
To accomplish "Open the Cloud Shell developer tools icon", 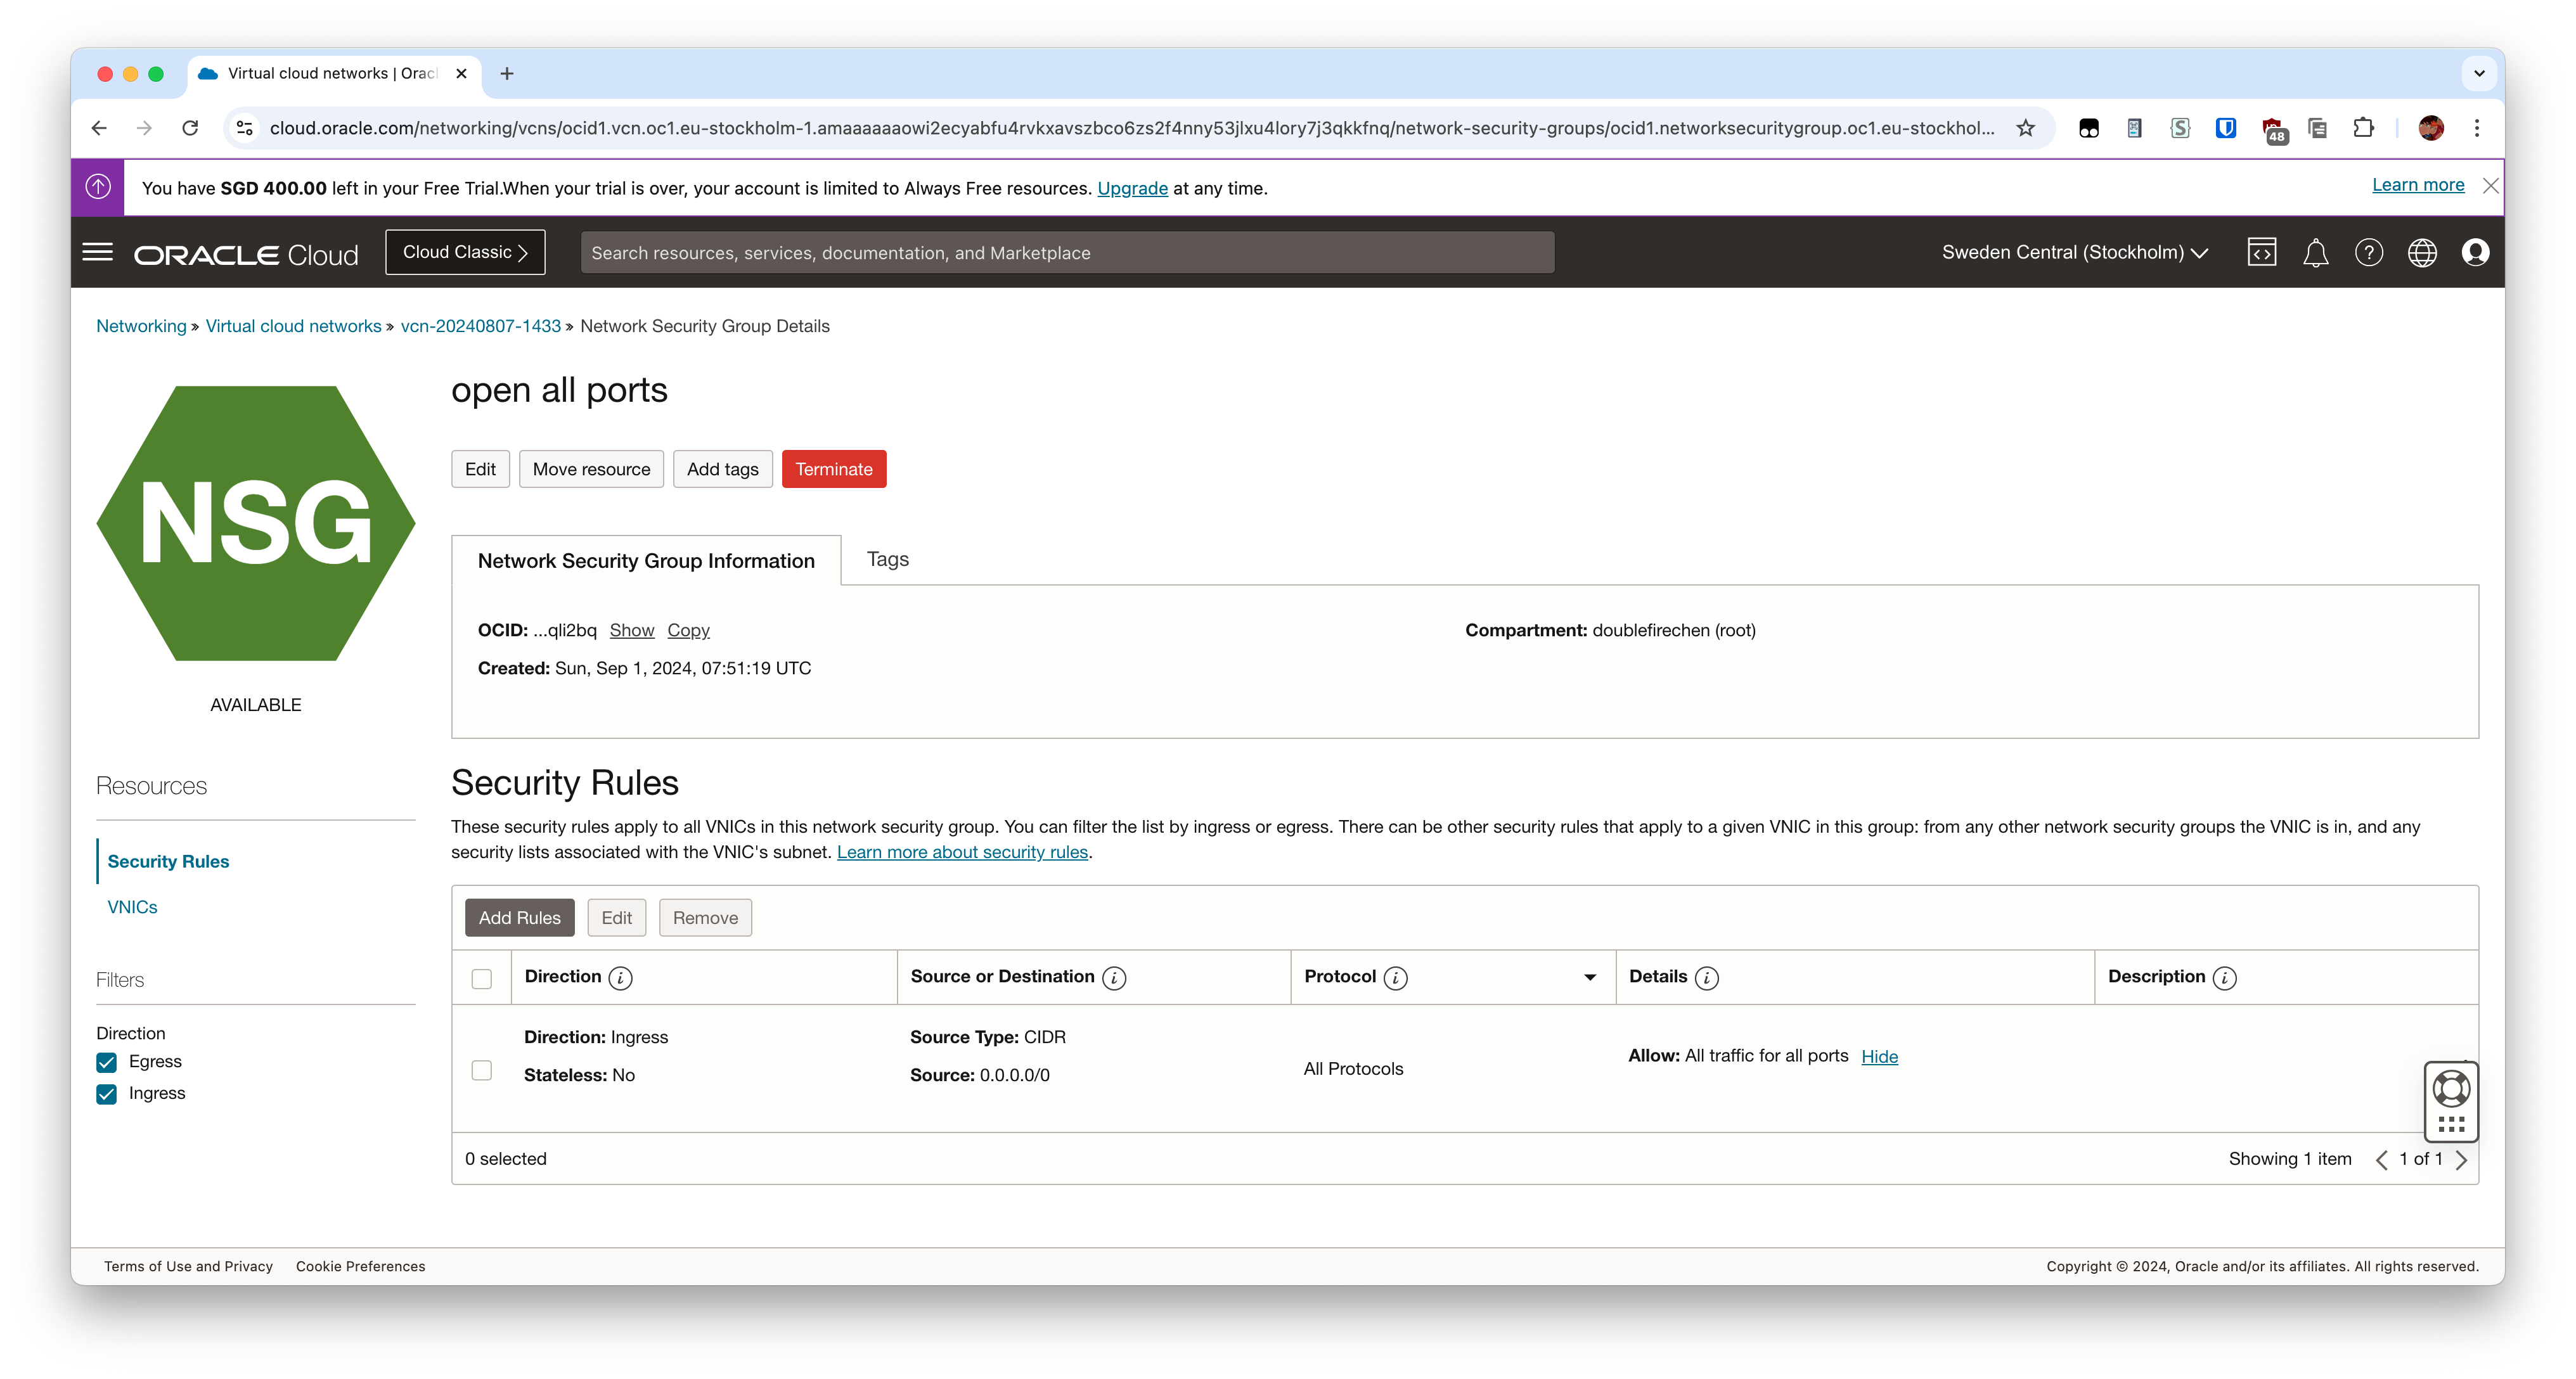I will 2261,252.
